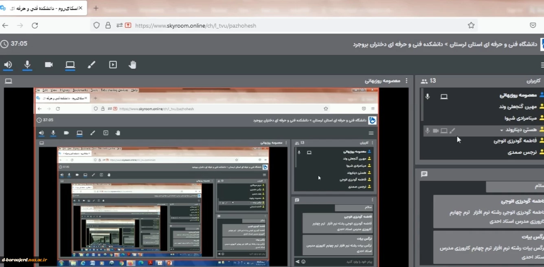Image resolution: width=544 pixels, height=267 pixels.
Task: Open Adobe Acrobat from shared Windows taskbar
Action: [150, 263]
